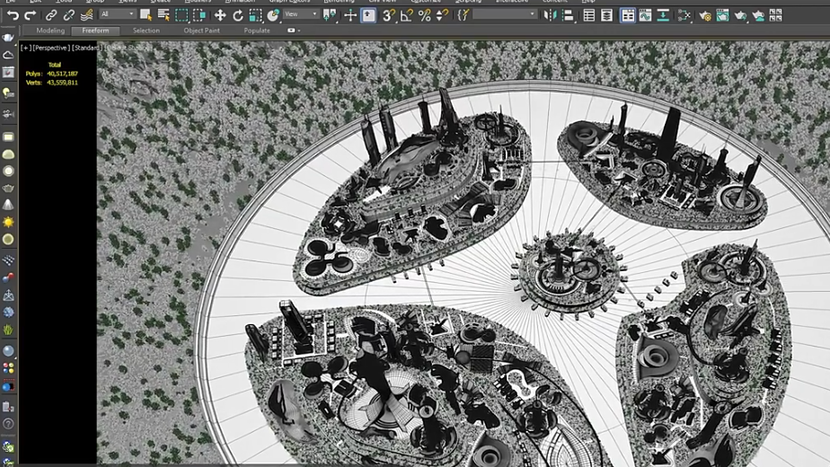This screenshot has height=467, width=830.
Task: Switch to the Modeling ribbon tab
Action: 50,31
